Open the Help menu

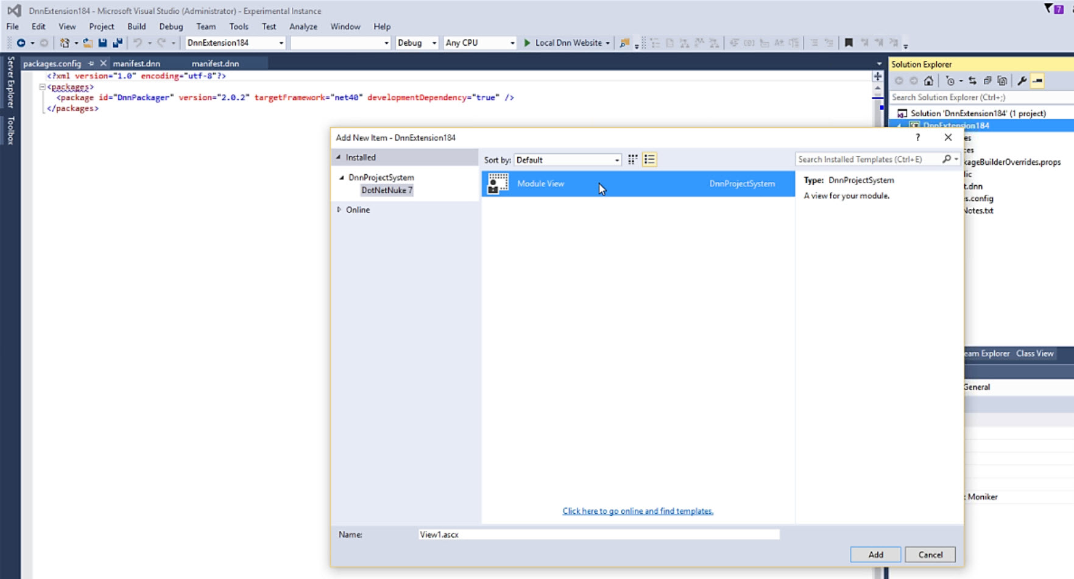pyautogui.click(x=382, y=26)
